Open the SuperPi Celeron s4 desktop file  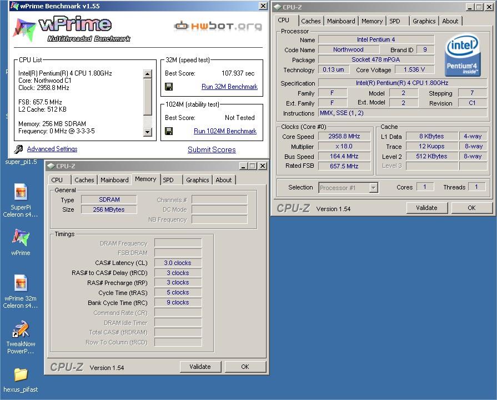pyautogui.click(x=21, y=200)
